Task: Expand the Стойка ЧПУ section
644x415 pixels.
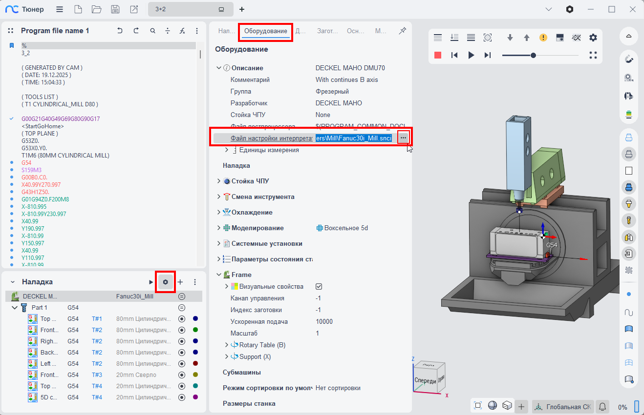Action: pyautogui.click(x=218, y=181)
